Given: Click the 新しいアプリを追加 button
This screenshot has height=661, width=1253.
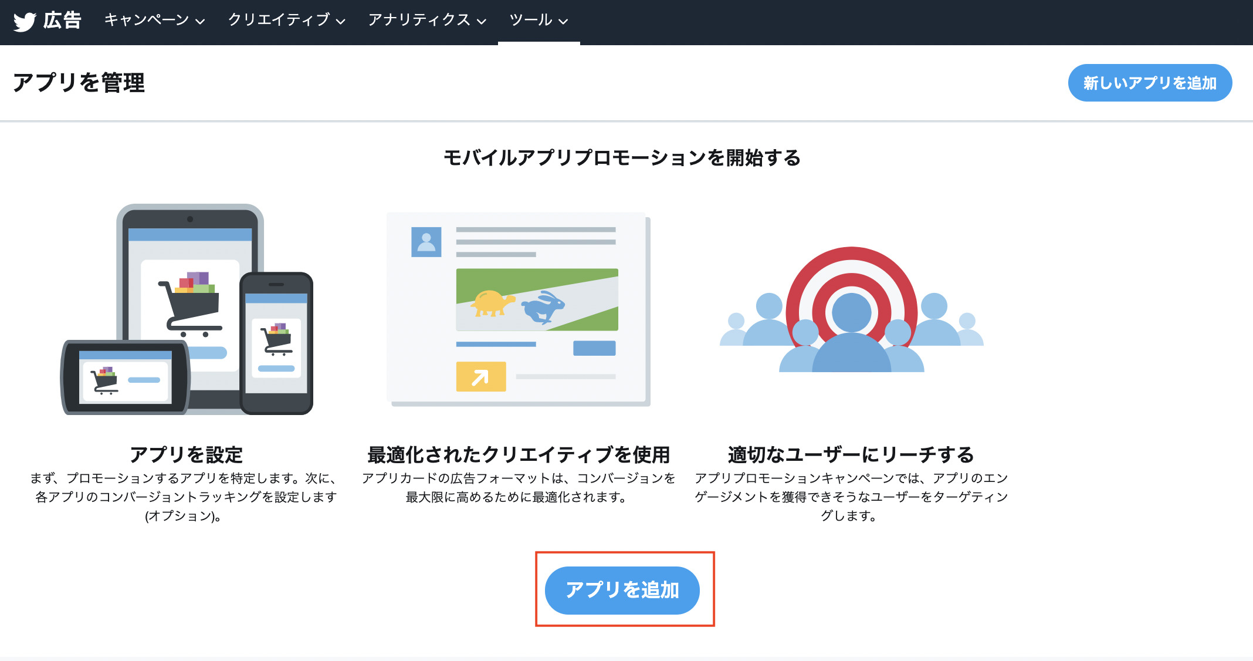Looking at the screenshot, I should click(x=1150, y=83).
